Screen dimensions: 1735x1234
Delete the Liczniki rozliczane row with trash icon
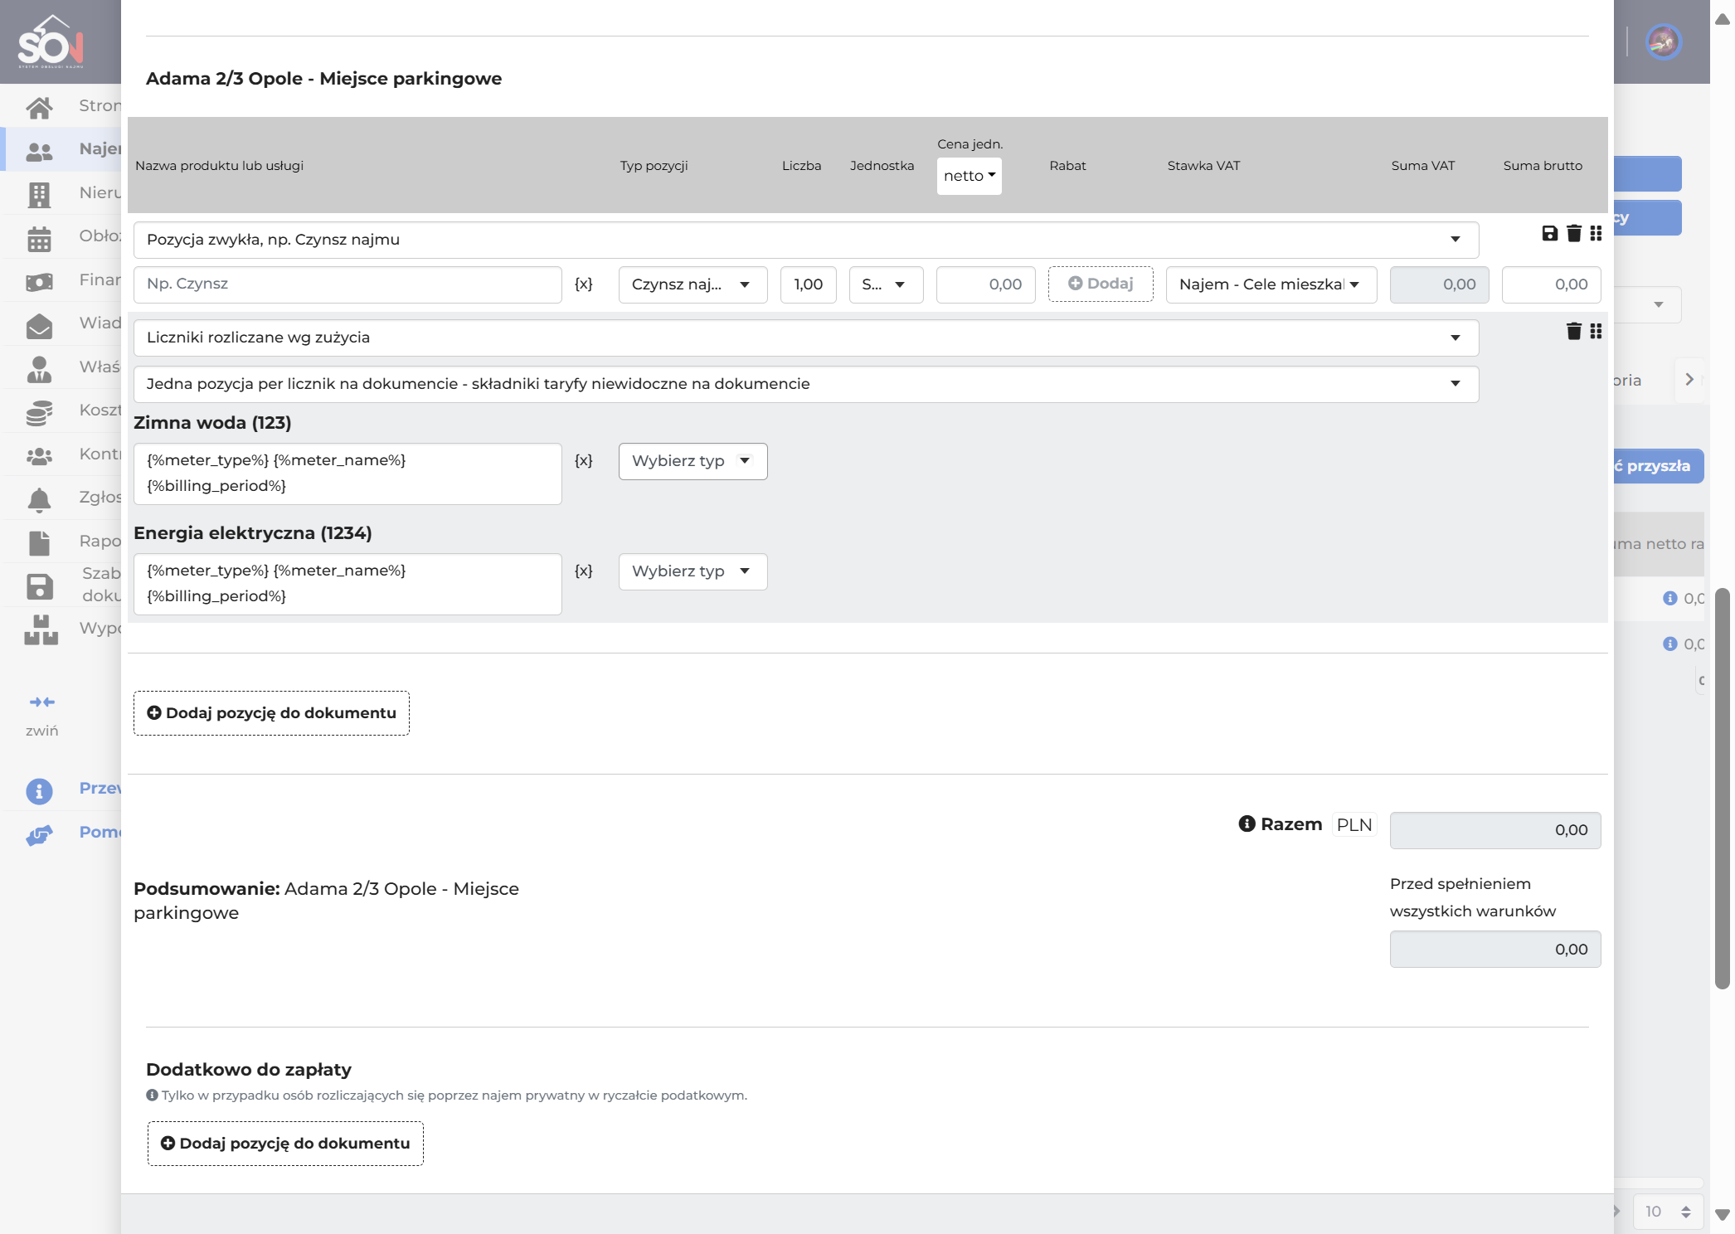coord(1573,332)
